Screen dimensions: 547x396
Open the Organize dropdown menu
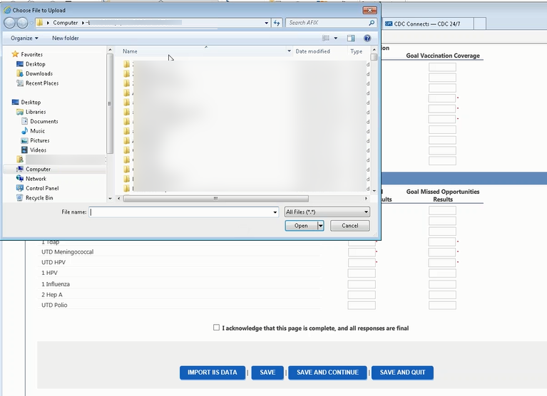point(24,38)
